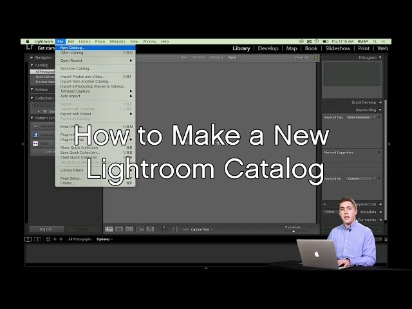Enable the Text library filter
The image size is (412, 309).
(x=185, y=57)
